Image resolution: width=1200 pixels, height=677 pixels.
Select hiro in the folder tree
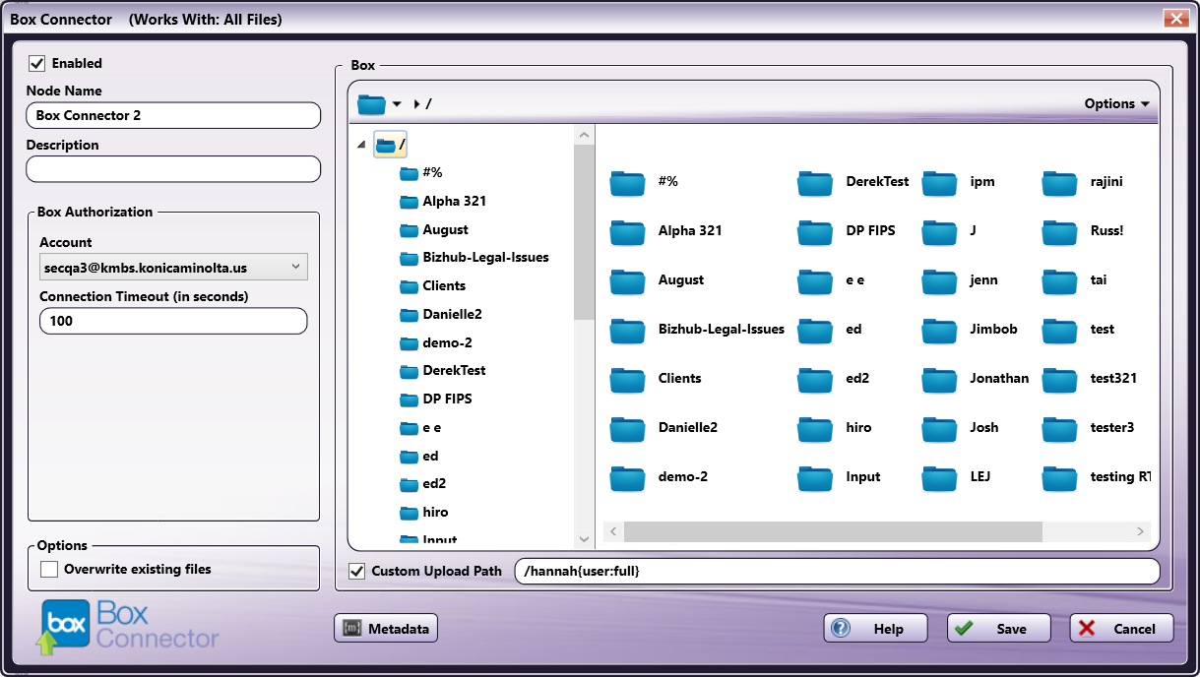pos(434,512)
